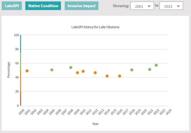The width and height of the screenshot is (191, 133).
Task: Open the start year 2001 dropdown
Action: (x=142, y=6)
